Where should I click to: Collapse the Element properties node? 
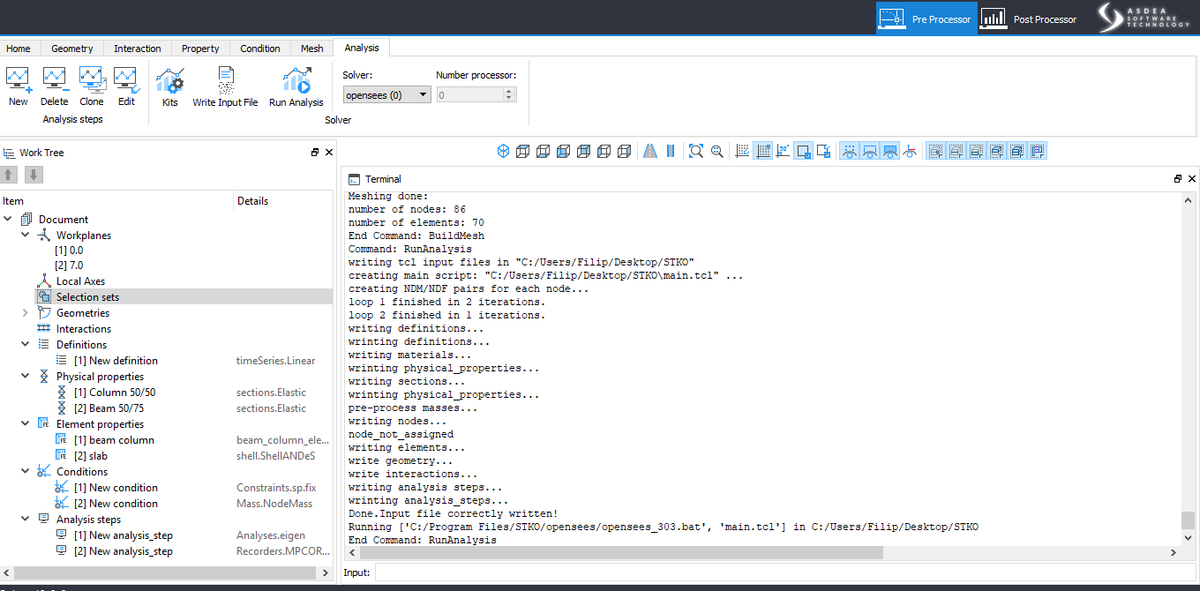pyautogui.click(x=26, y=424)
